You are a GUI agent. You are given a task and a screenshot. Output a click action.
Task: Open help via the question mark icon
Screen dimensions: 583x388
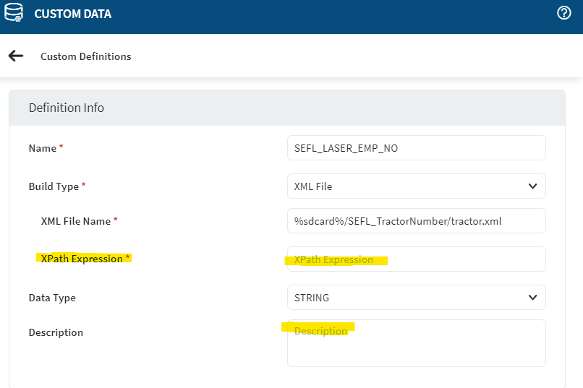pyautogui.click(x=564, y=13)
